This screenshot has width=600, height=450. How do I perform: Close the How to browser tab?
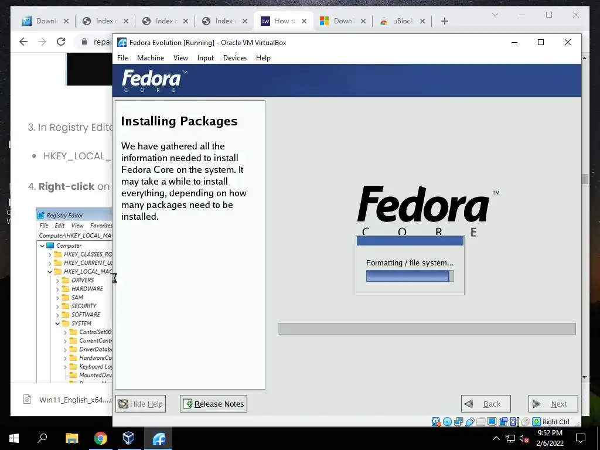pos(304,21)
